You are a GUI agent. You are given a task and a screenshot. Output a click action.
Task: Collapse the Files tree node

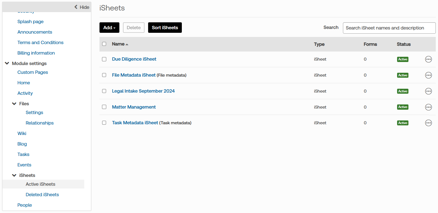tap(14, 104)
